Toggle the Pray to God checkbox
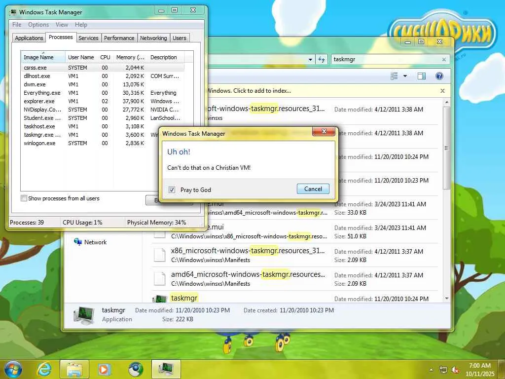The width and height of the screenshot is (505, 379). [x=172, y=190]
